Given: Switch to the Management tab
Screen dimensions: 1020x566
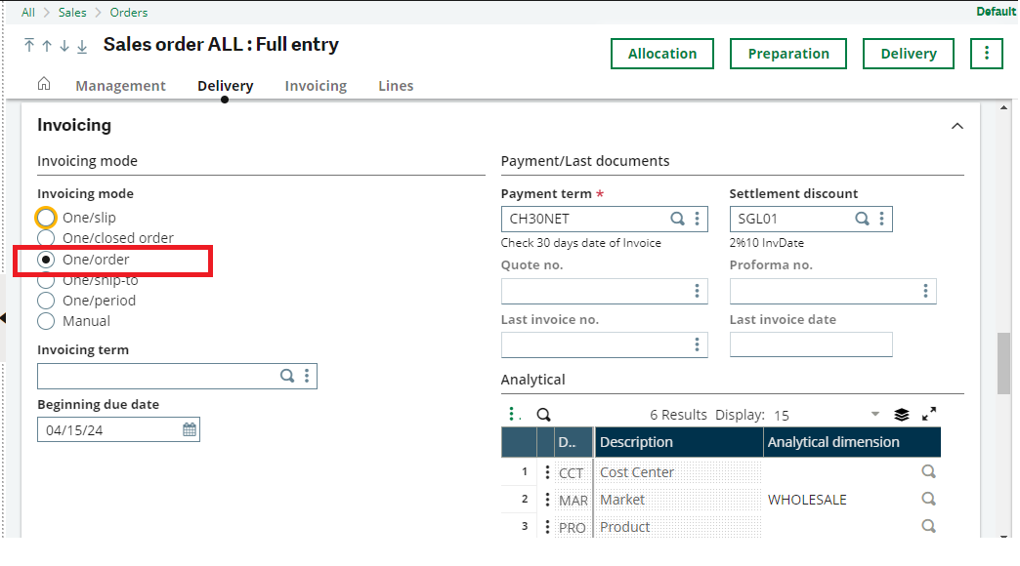Looking at the screenshot, I should [120, 86].
